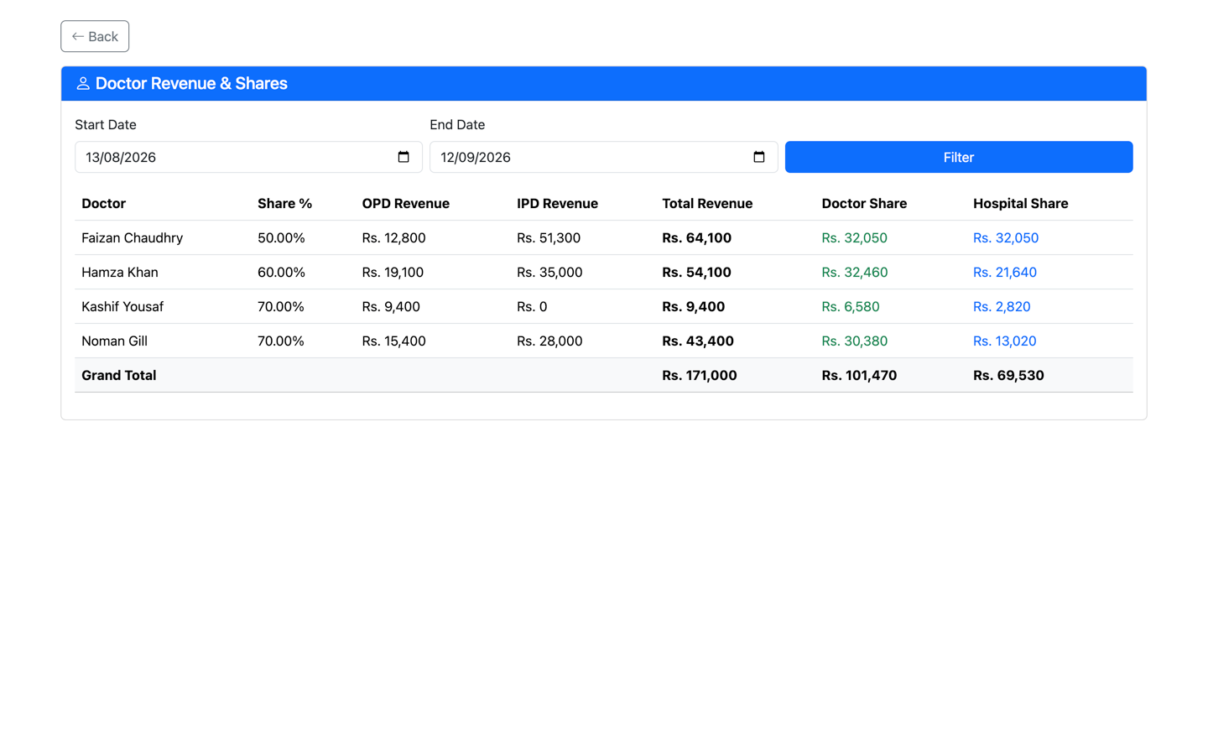Click grand total hospital share Rs. 69,530
Viewport: 1208px width, 755px height.
[1008, 375]
